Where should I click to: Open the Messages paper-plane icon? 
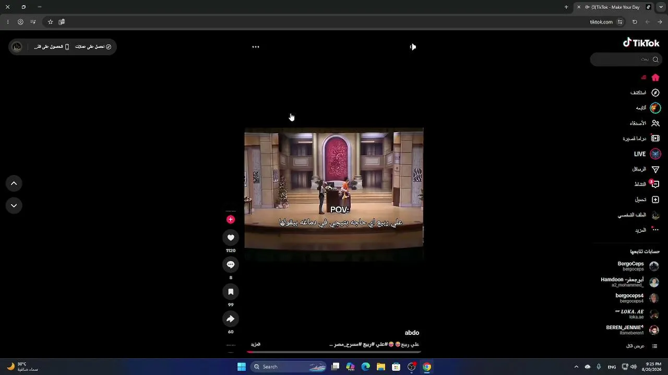(655, 169)
